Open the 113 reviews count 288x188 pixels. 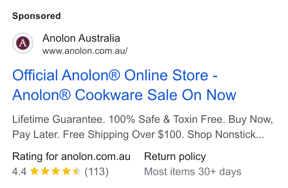(97, 172)
